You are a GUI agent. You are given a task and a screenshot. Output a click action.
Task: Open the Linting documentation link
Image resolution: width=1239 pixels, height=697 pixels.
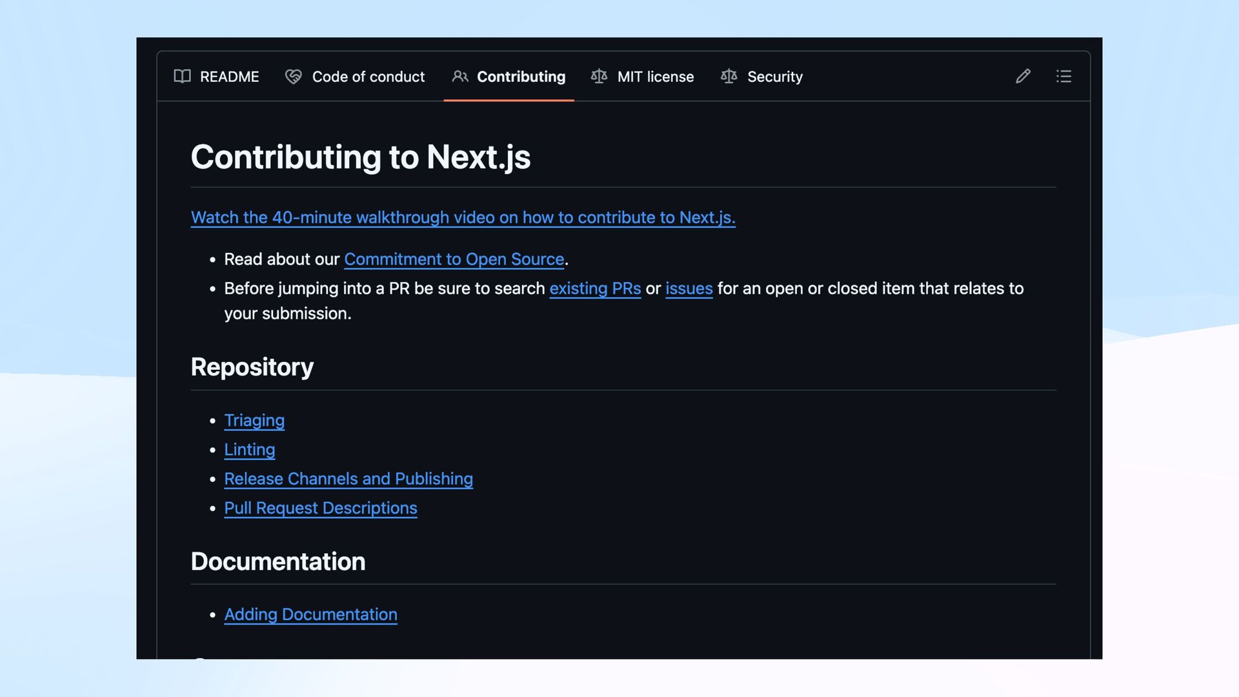point(249,450)
